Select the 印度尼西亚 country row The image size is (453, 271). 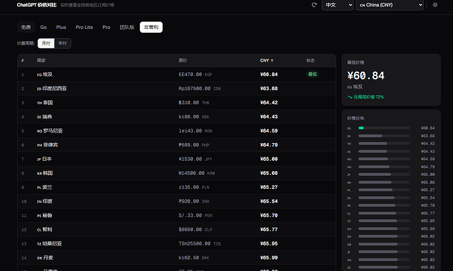click(177, 89)
